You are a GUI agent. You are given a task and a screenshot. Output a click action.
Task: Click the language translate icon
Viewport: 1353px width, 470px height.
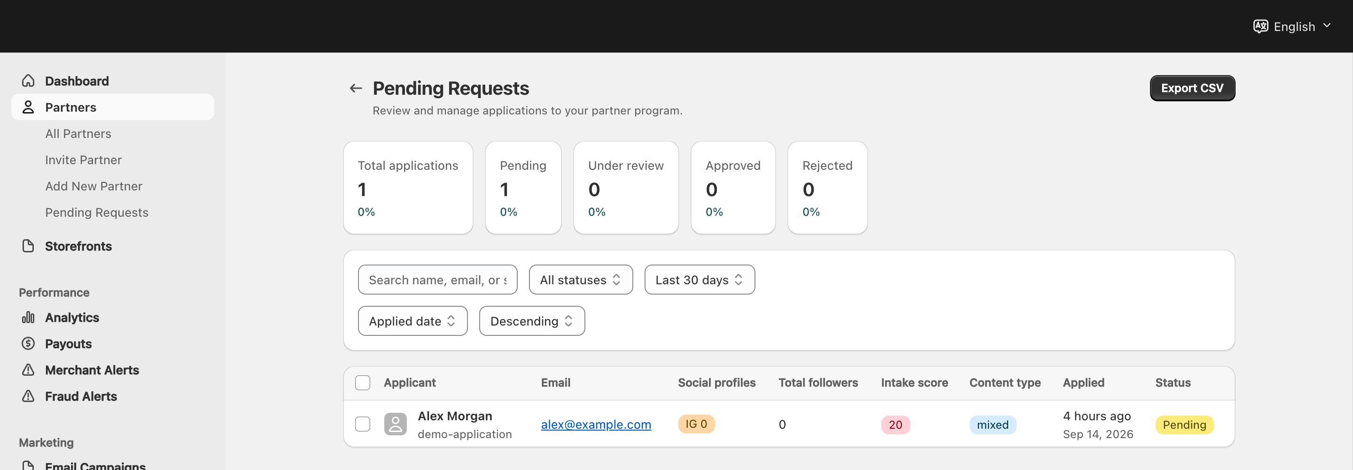(x=1260, y=26)
